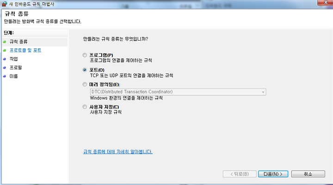The width and height of the screenshot is (333, 185).
Task: Click the 단계: label in the sidebar
Action: (9, 33)
